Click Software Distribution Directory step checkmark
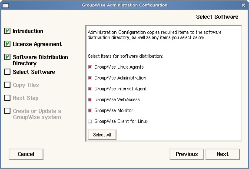Screen dimensions: 249x169 click(x=7, y=57)
